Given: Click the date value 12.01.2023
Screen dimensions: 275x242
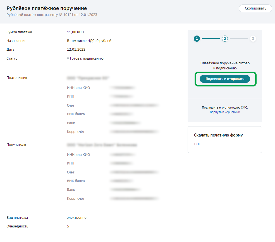Looking at the screenshot, I should point(76,50).
